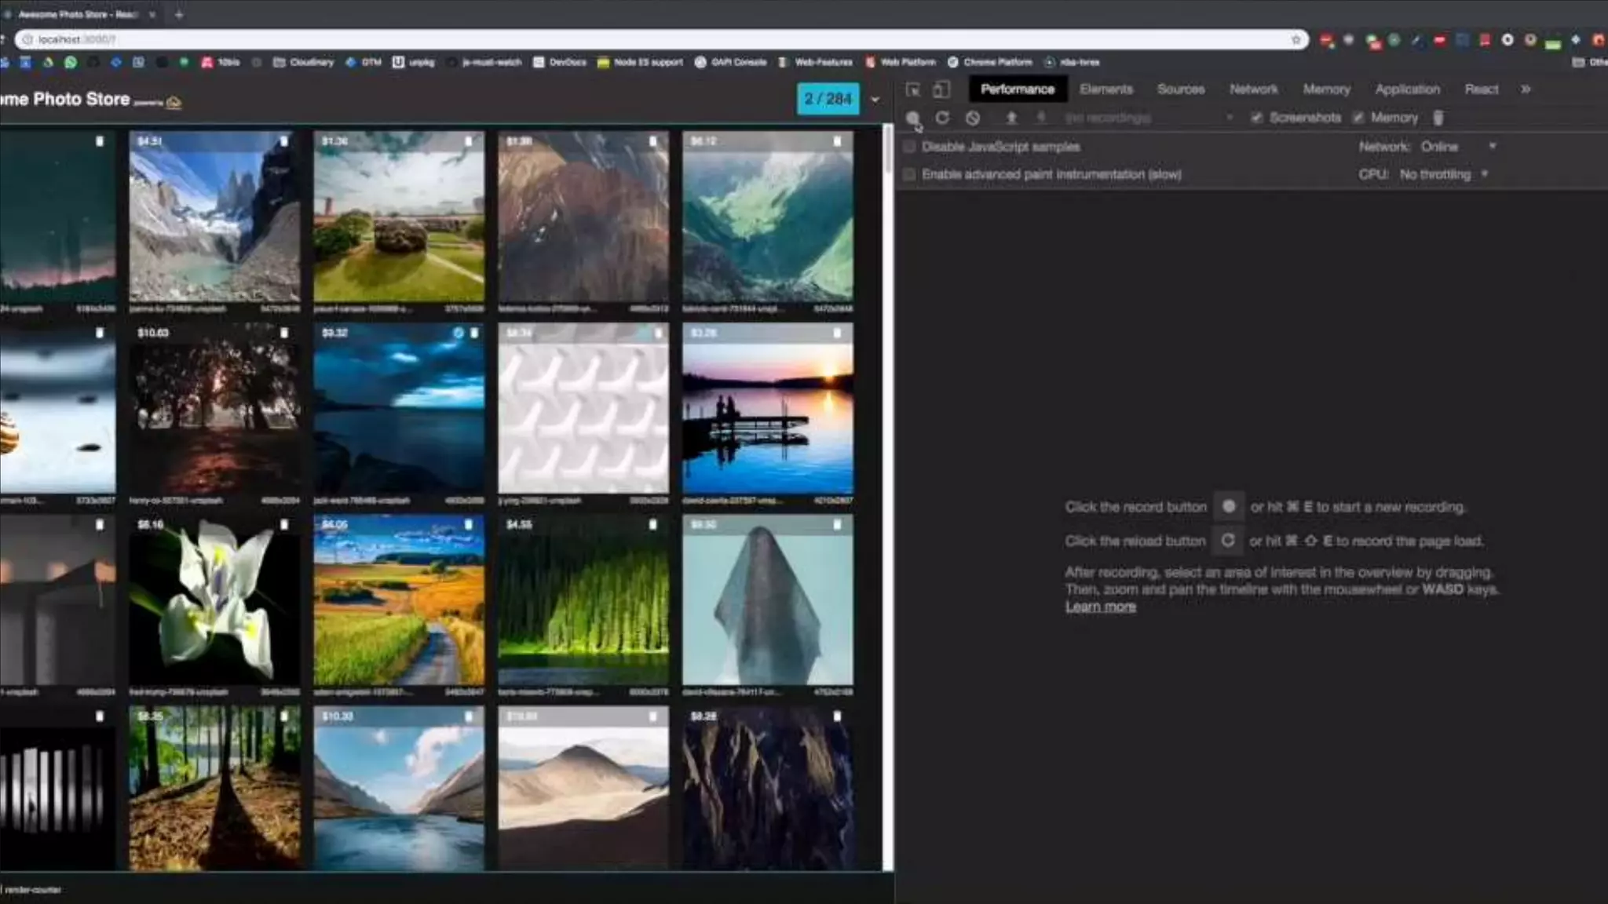Screen dimensions: 1608x904
Task: Open the CPU No throttling dropdown
Action: point(1443,174)
